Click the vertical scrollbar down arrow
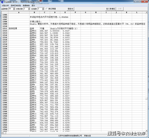149x138 pixels. [x=146, y=130]
